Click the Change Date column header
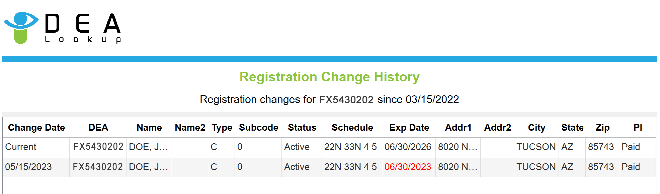Screen dimensions: 660x194 click(x=36, y=128)
